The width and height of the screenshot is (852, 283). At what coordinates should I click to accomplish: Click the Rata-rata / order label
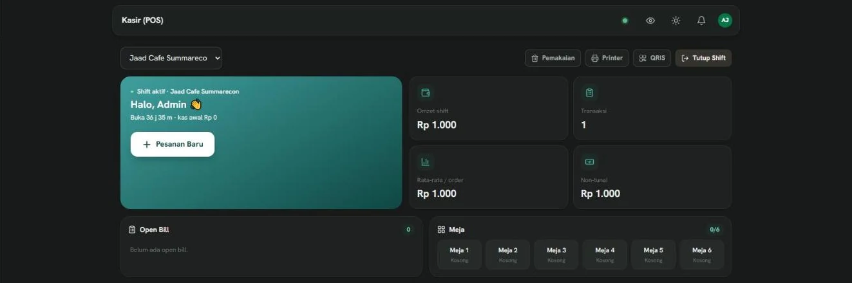pyautogui.click(x=440, y=180)
